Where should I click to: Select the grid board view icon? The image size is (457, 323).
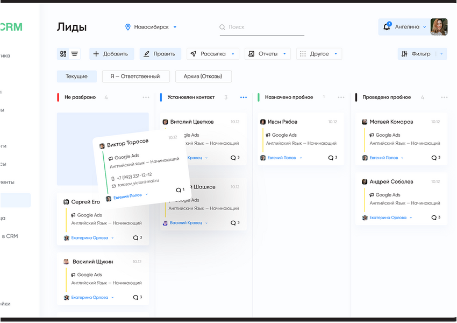62,53
